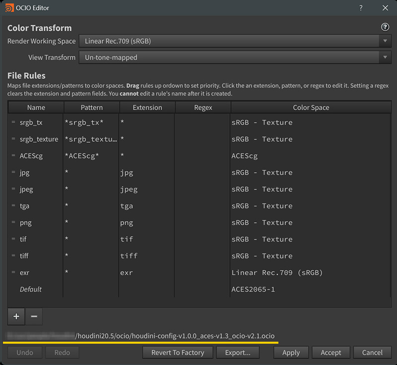This screenshot has width=397, height=365.
Task: Click drag handle beside exr rule
Action: 13,273
